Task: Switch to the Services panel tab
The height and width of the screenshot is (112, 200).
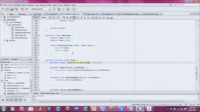Action: (x=22, y=14)
